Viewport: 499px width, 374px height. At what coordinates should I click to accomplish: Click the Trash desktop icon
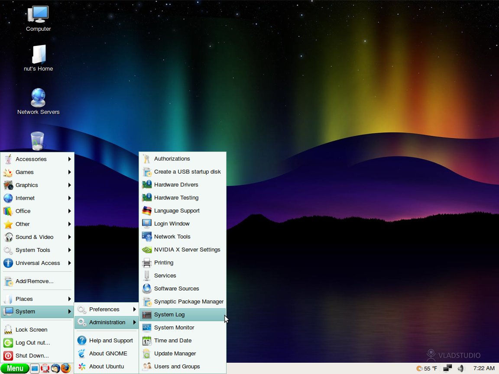(37, 141)
